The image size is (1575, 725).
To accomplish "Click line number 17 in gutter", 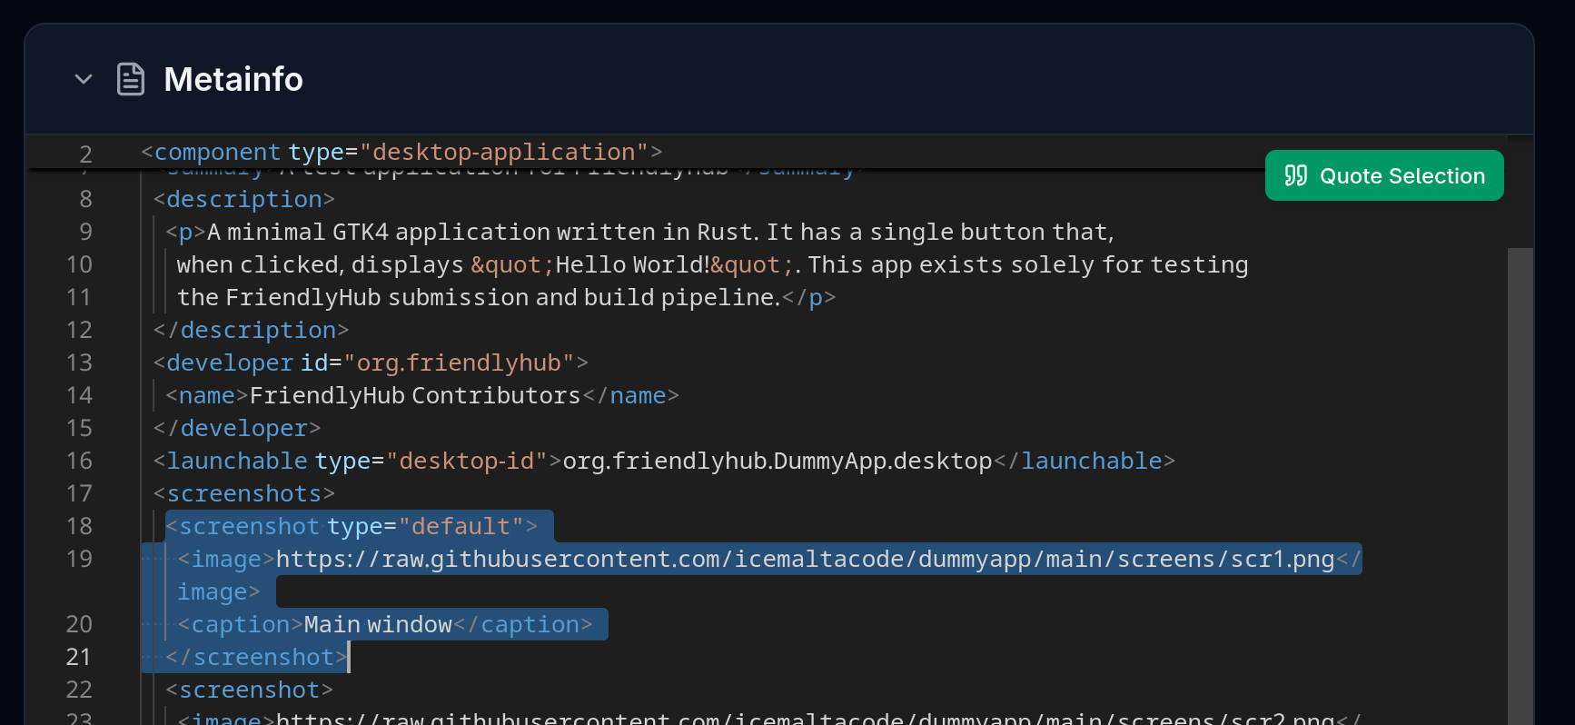I will pyautogui.click(x=80, y=493).
